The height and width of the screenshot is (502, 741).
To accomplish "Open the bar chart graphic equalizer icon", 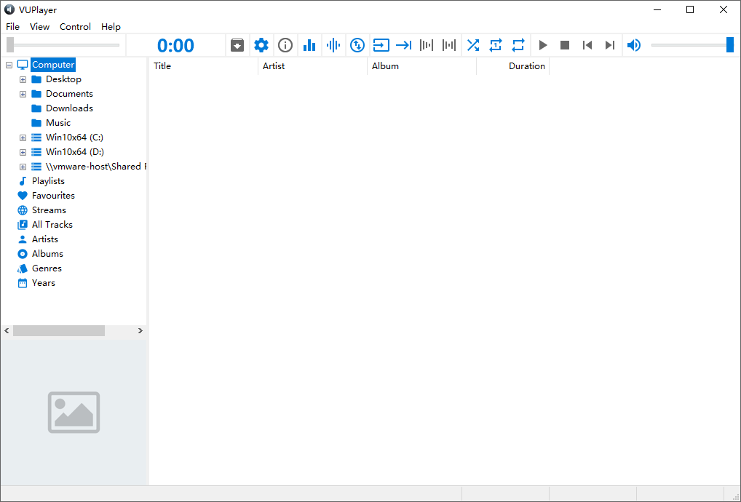I will point(309,45).
